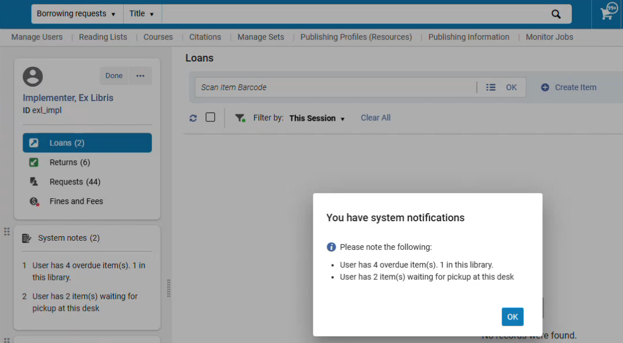Open Manage Sets menu item
The width and height of the screenshot is (623, 343).
pyautogui.click(x=261, y=37)
